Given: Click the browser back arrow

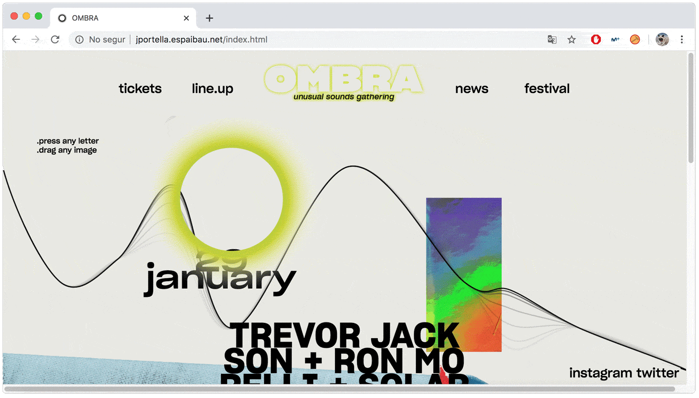Looking at the screenshot, I should (x=16, y=39).
